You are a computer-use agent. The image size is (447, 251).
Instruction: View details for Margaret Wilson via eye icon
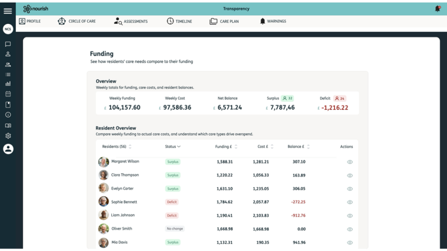pos(350,162)
